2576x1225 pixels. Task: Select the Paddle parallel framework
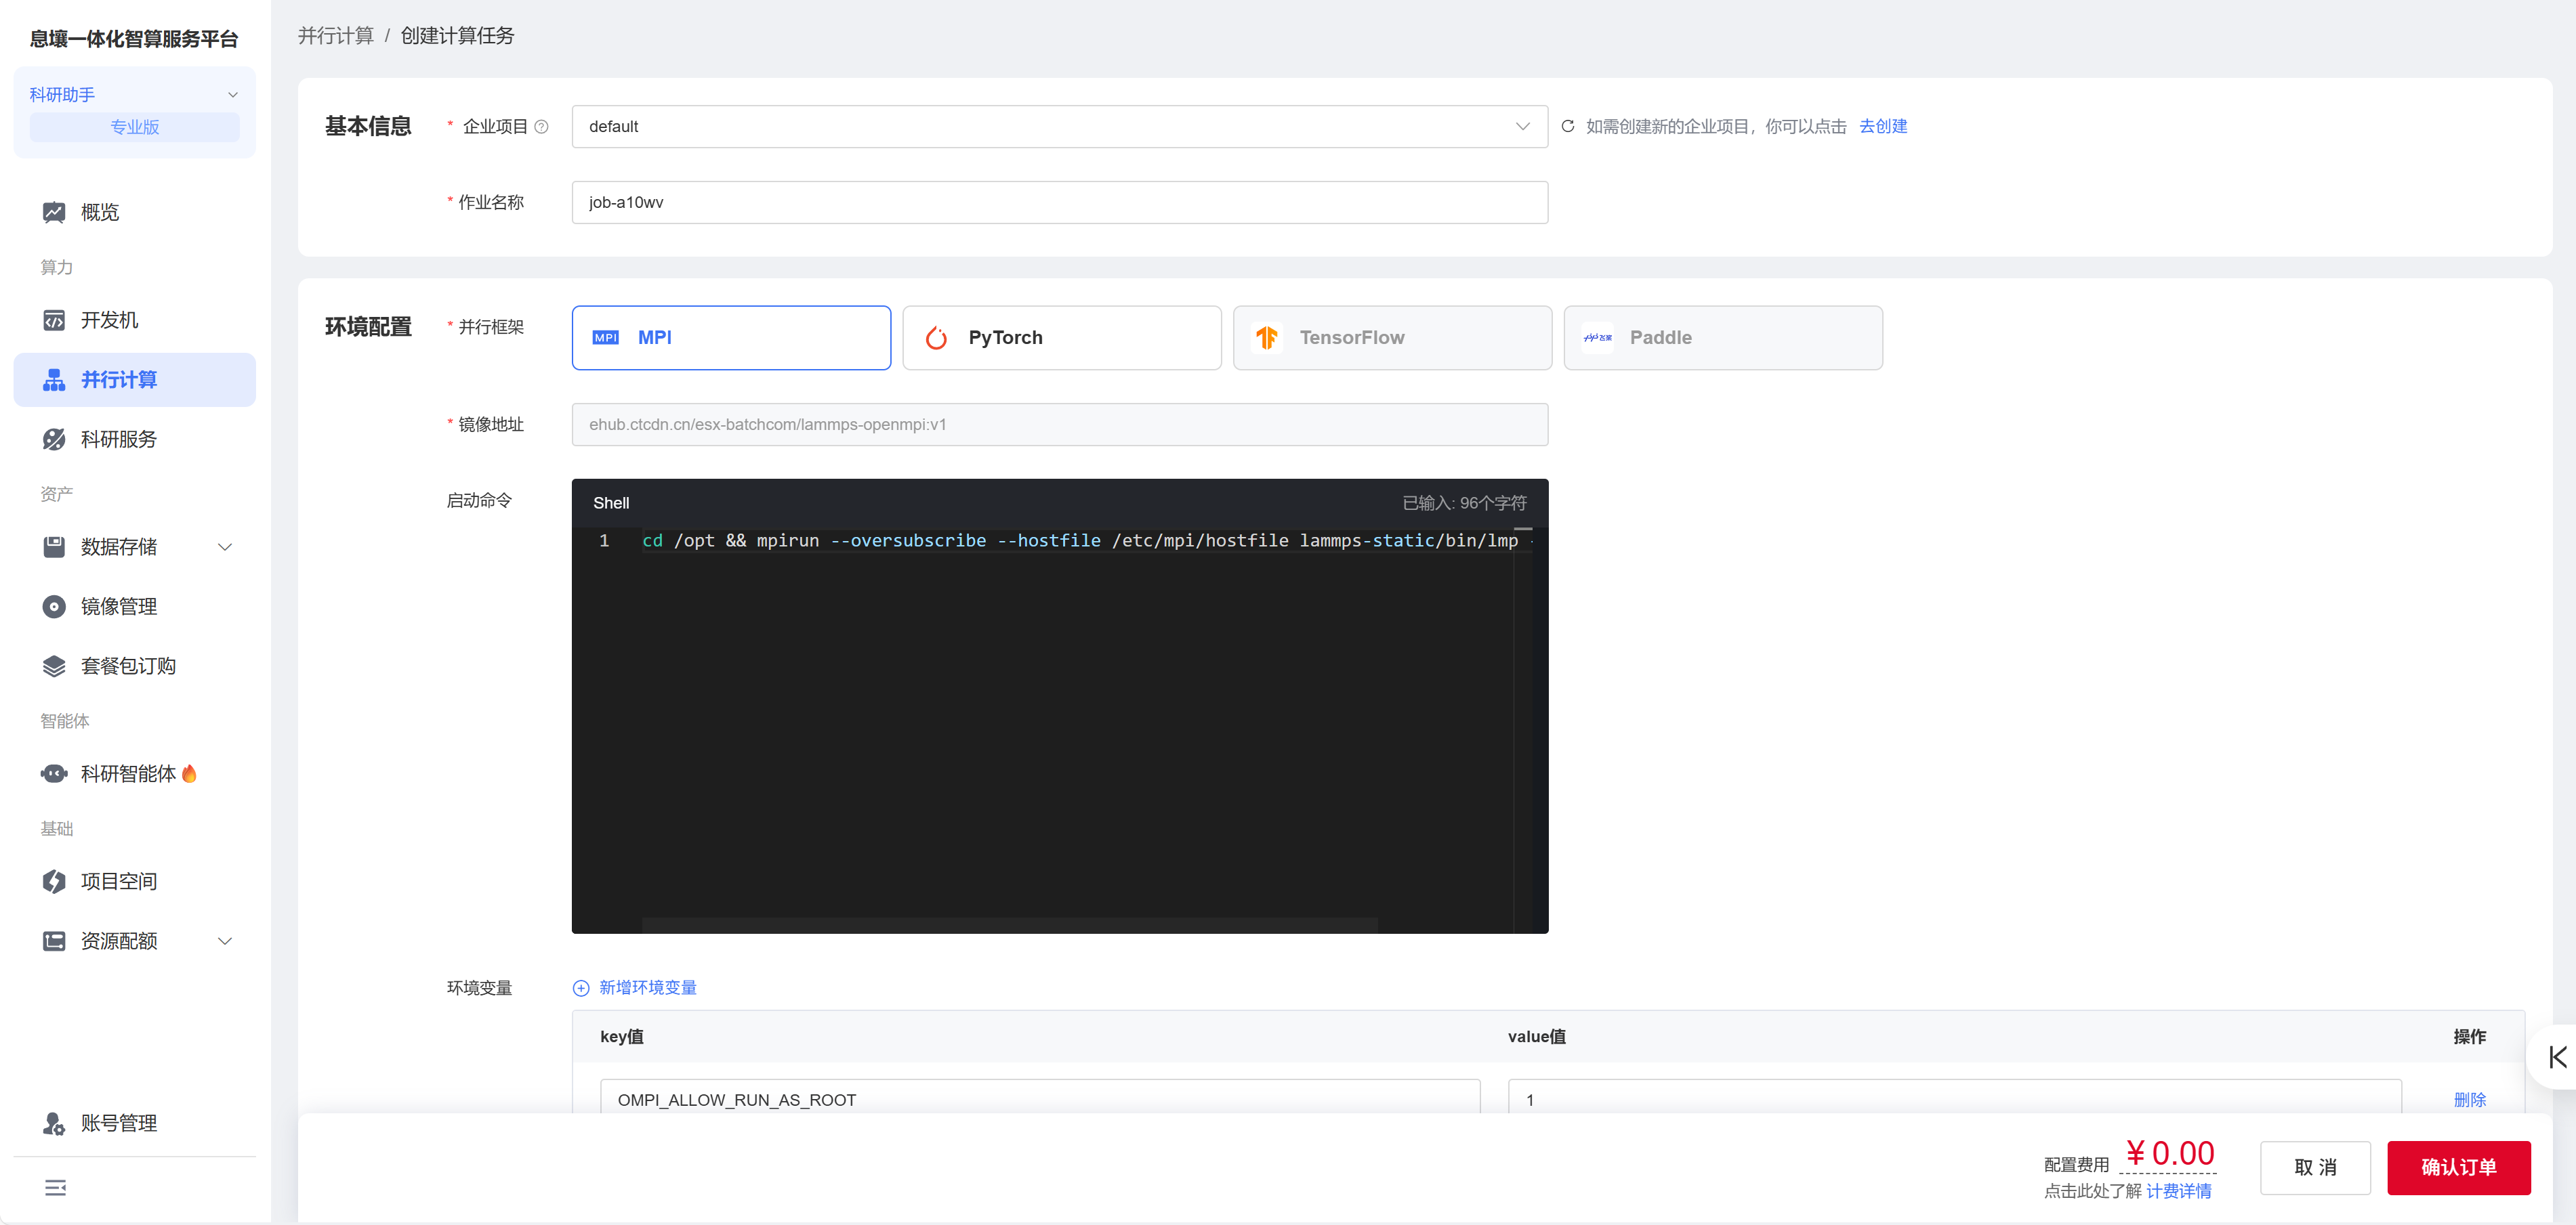1723,338
